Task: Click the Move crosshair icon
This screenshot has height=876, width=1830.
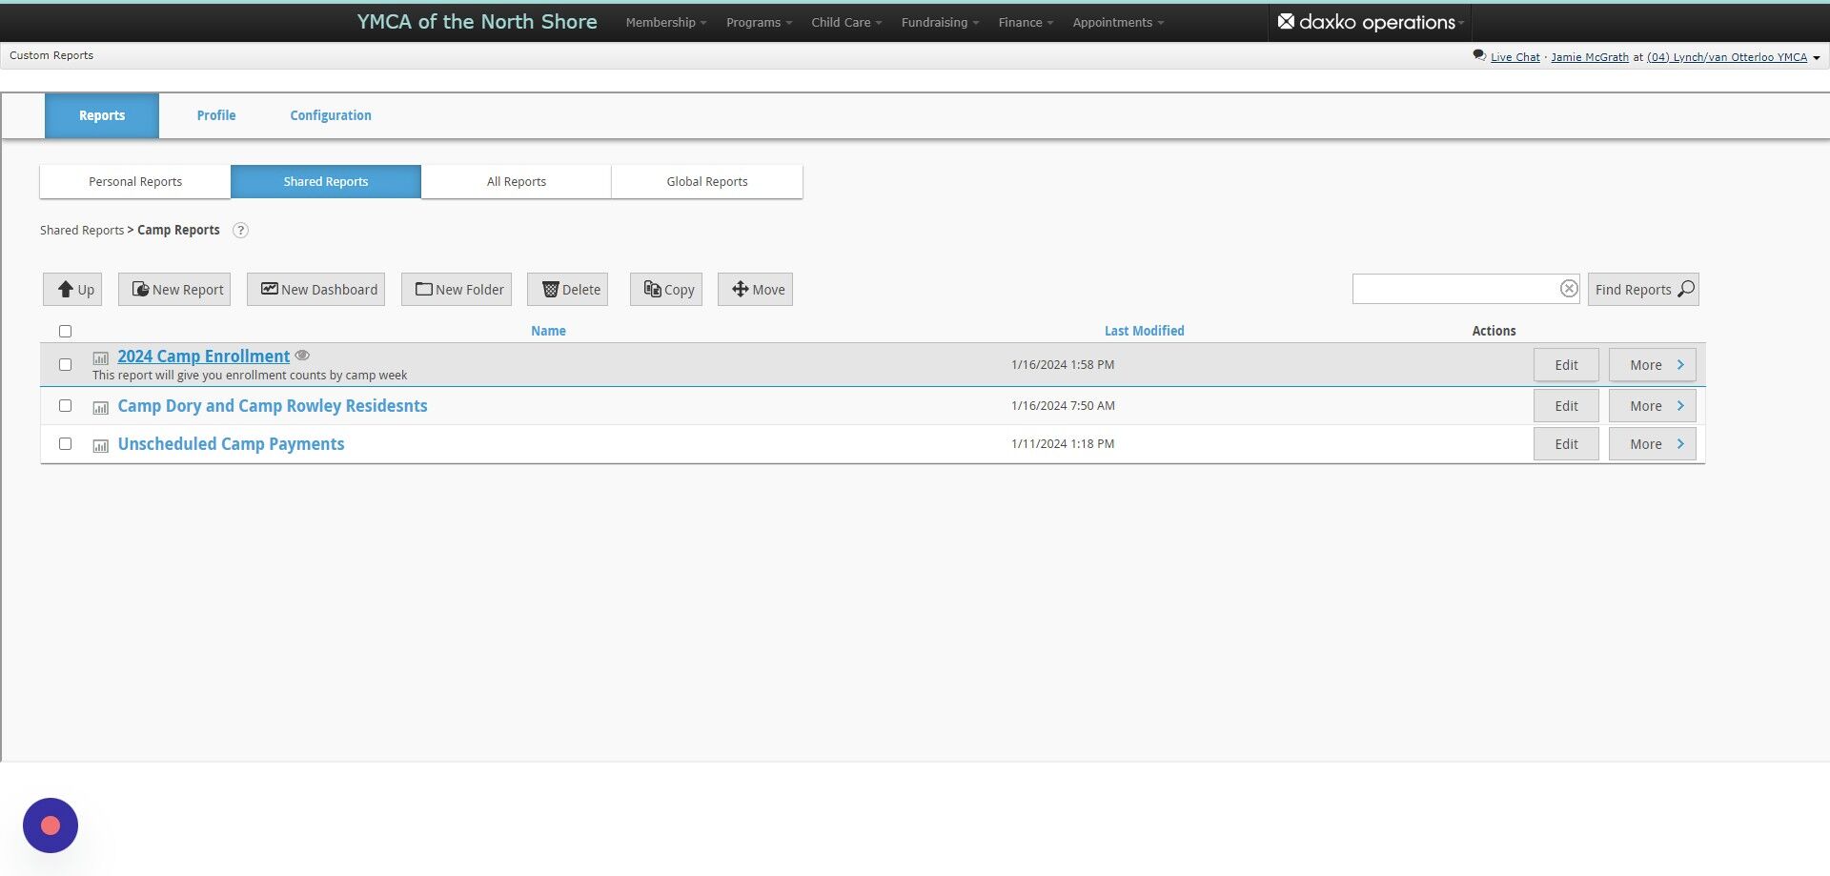Action: [x=740, y=289]
